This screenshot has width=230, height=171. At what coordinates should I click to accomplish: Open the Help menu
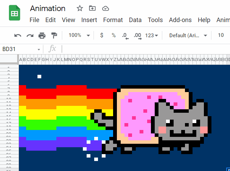pyautogui.click(x=204, y=20)
